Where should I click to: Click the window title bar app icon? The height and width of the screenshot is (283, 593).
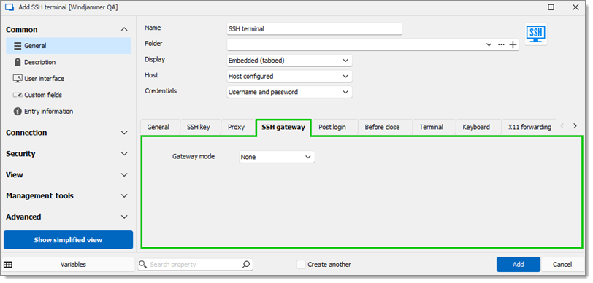point(9,7)
